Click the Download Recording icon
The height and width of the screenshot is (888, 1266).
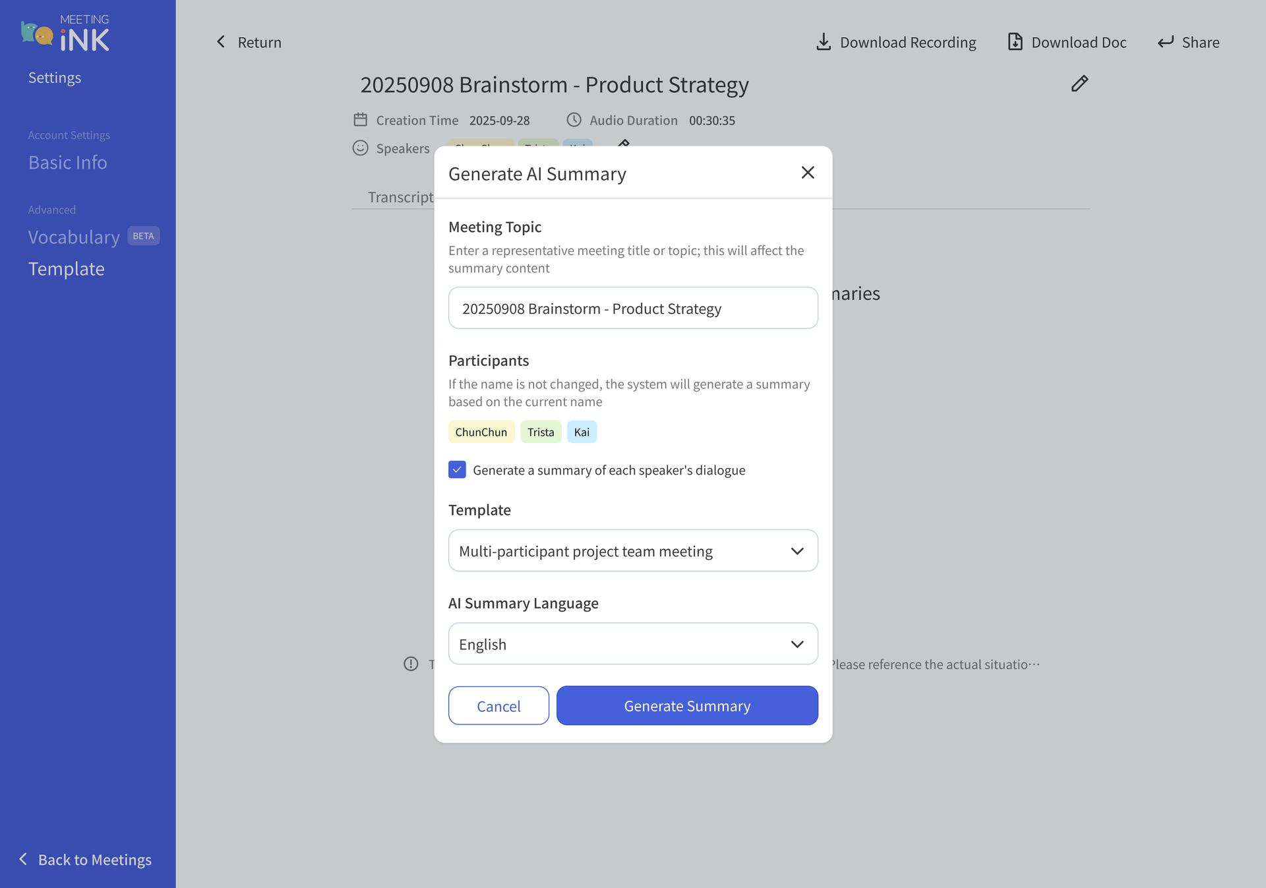[x=823, y=41]
